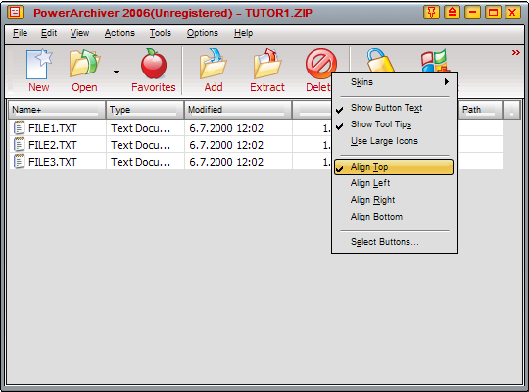Select Align Left option
The height and width of the screenshot is (392, 529).
(395, 183)
